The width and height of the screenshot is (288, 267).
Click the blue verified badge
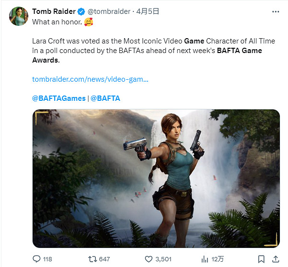pyautogui.click(x=81, y=11)
